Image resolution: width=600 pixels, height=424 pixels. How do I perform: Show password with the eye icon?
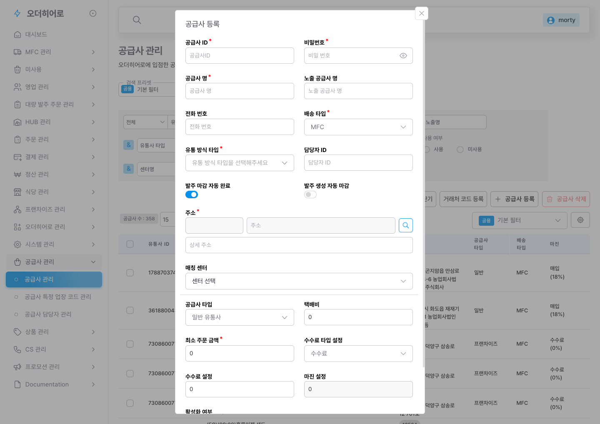[x=403, y=55]
